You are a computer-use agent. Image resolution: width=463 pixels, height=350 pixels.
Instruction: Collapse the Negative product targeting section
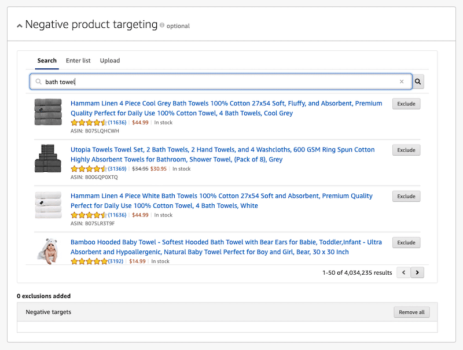(20, 25)
